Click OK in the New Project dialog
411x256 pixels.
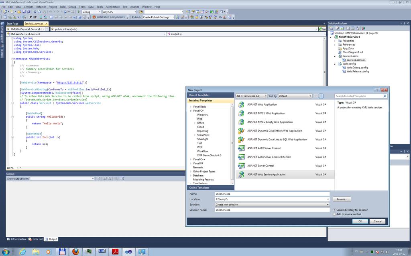360,221
